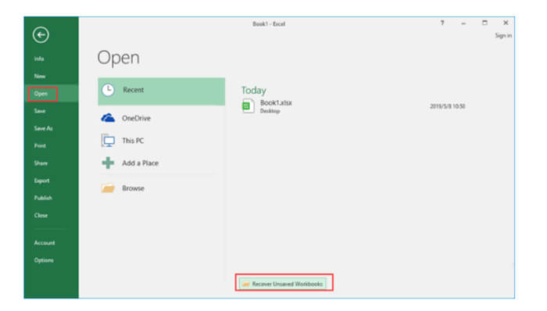Open Excel Options

pyautogui.click(x=44, y=260)
